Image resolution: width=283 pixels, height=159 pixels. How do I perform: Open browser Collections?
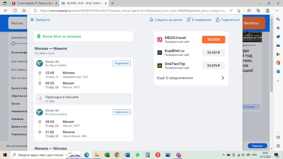point(258,11)
